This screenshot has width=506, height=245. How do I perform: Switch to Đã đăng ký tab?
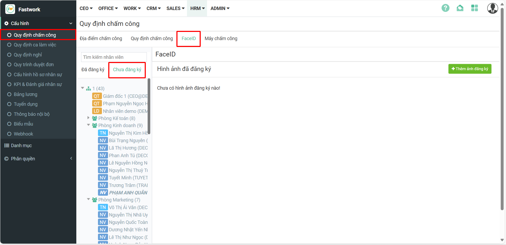93,70
